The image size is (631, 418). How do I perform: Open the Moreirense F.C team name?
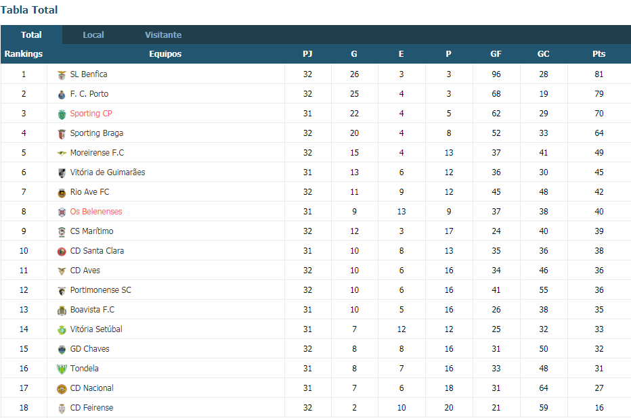[97, 153]
